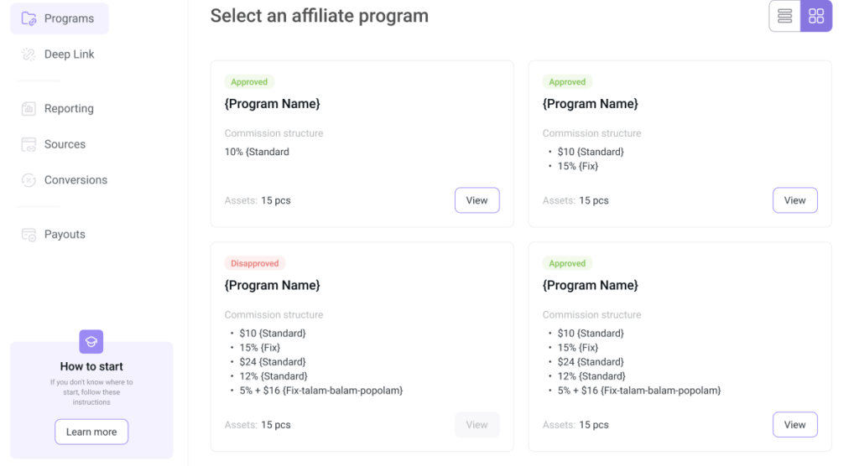Screen dimensions: 859x466
Task: Open the Reporting menu item
Action: (x=69, y=109)
